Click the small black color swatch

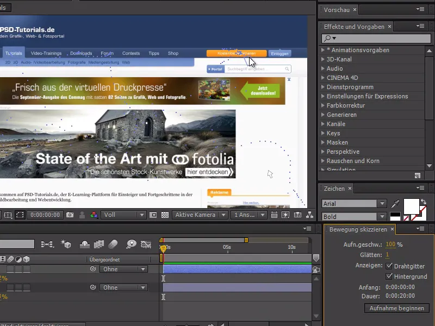click(395, 215)
